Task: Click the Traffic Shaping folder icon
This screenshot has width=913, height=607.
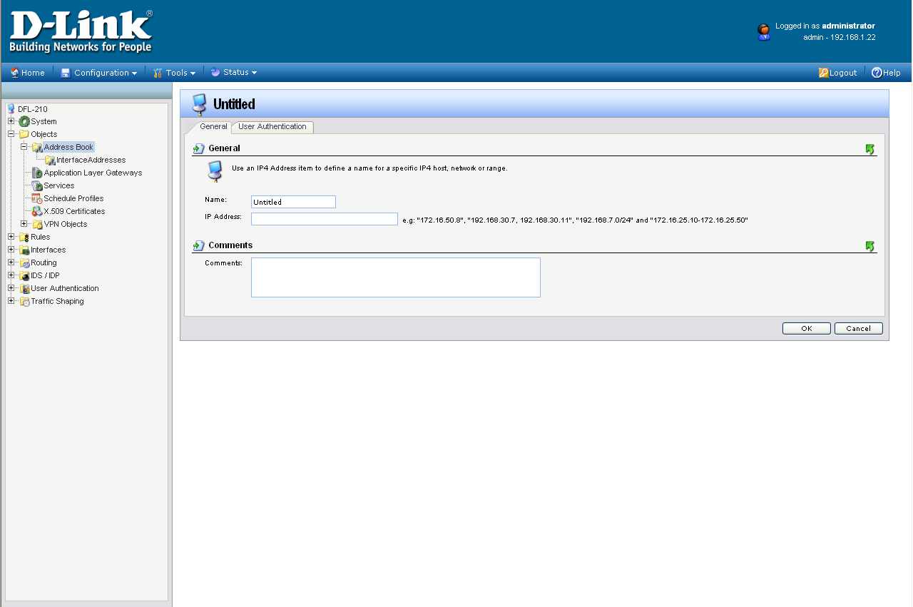Action: pos(24,301)
